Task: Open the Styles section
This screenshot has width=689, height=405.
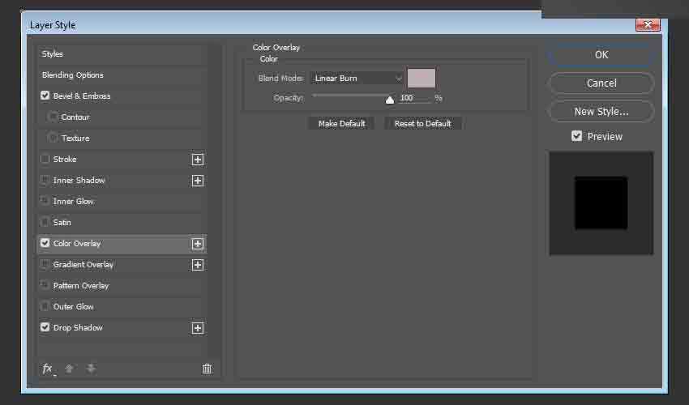Action: (53, 54)
